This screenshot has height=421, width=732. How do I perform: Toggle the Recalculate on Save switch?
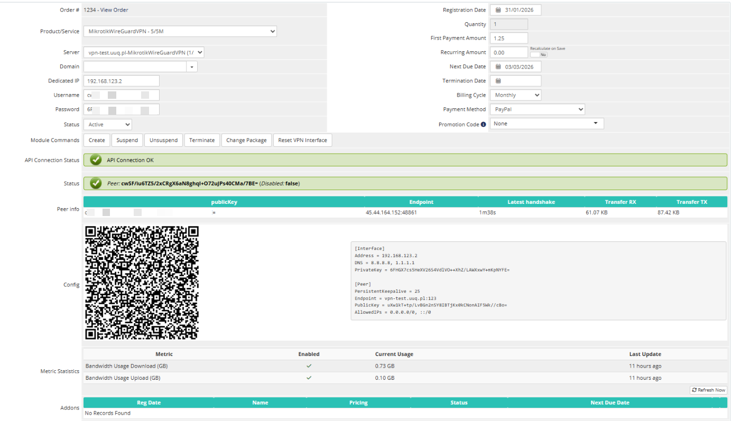(539, 54)
